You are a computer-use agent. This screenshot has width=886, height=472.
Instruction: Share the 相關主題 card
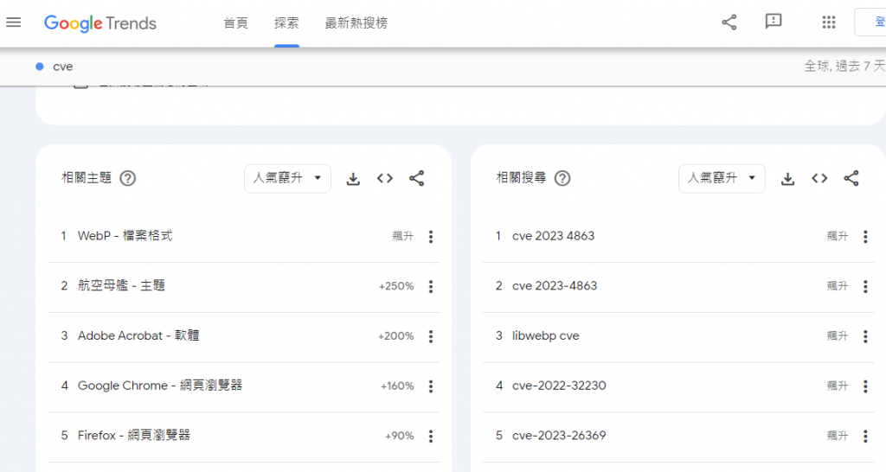pos(416,178)
